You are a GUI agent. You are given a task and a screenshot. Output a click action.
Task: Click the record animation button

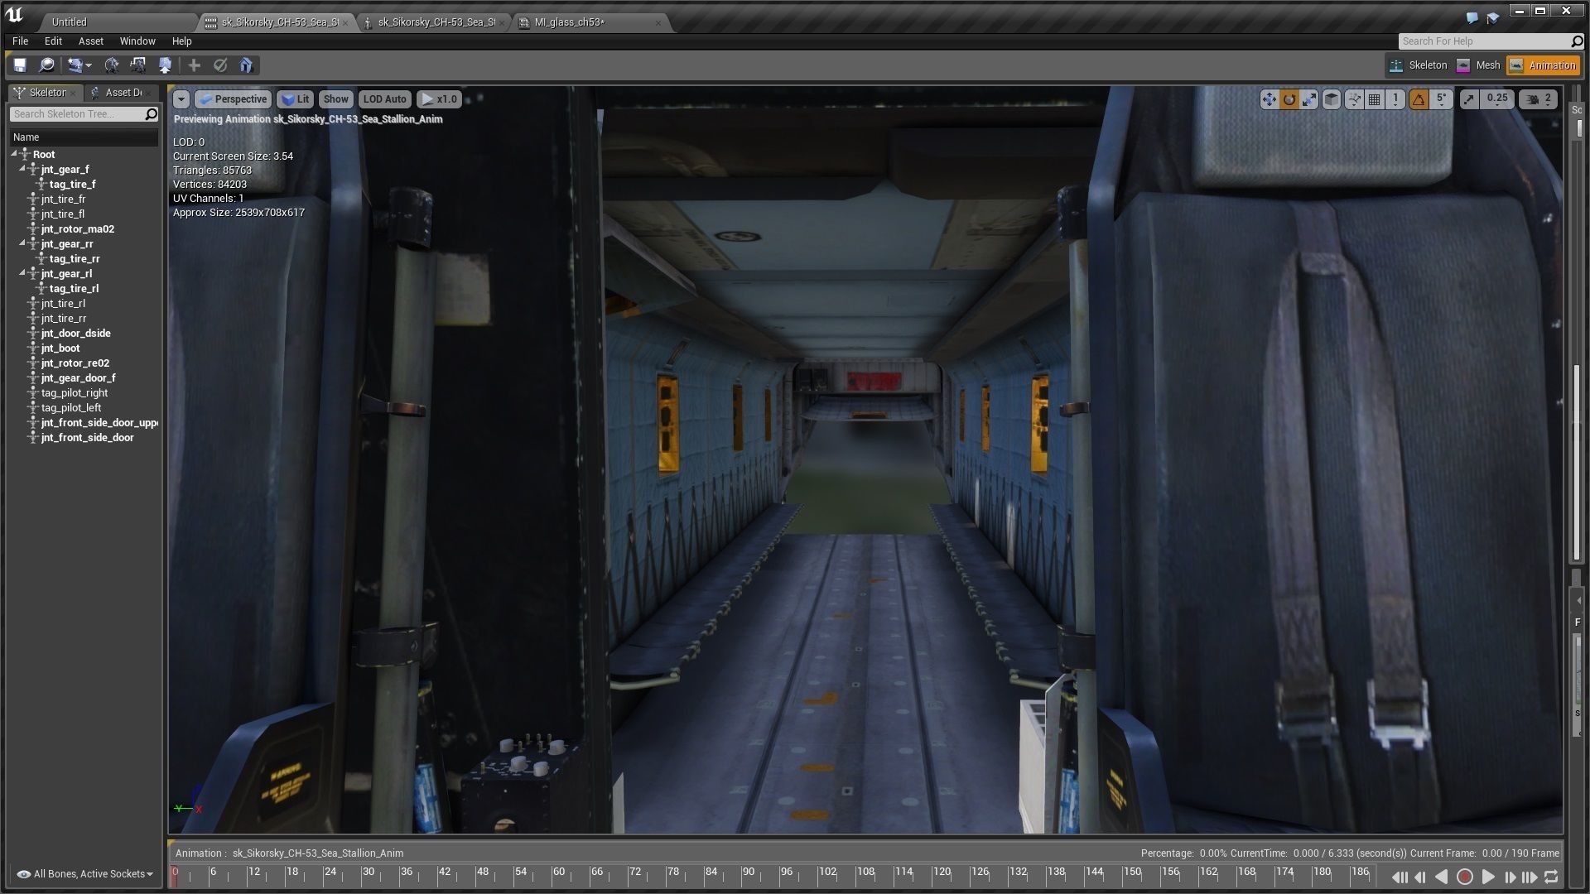(x=1464, y=877)
